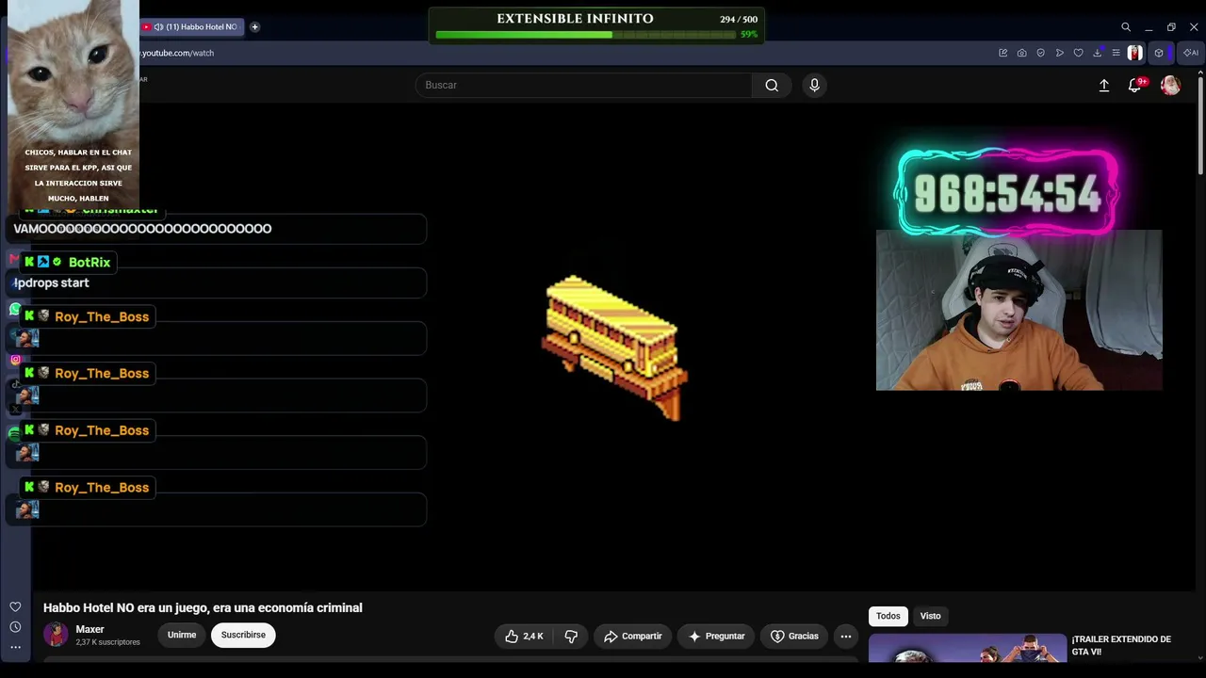Viewport: 1206px width, 678px height.
Task: Open more actions three-dot menu for video
Action: pos(846,637)
